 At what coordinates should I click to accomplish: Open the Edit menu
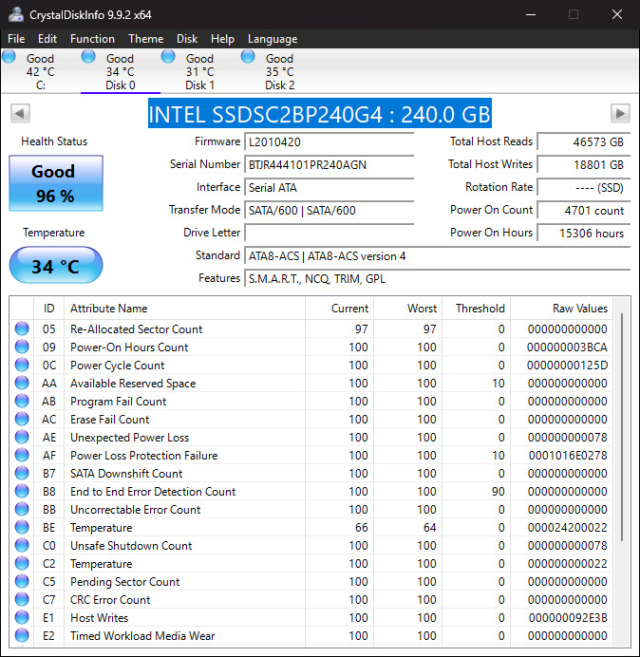47,39
